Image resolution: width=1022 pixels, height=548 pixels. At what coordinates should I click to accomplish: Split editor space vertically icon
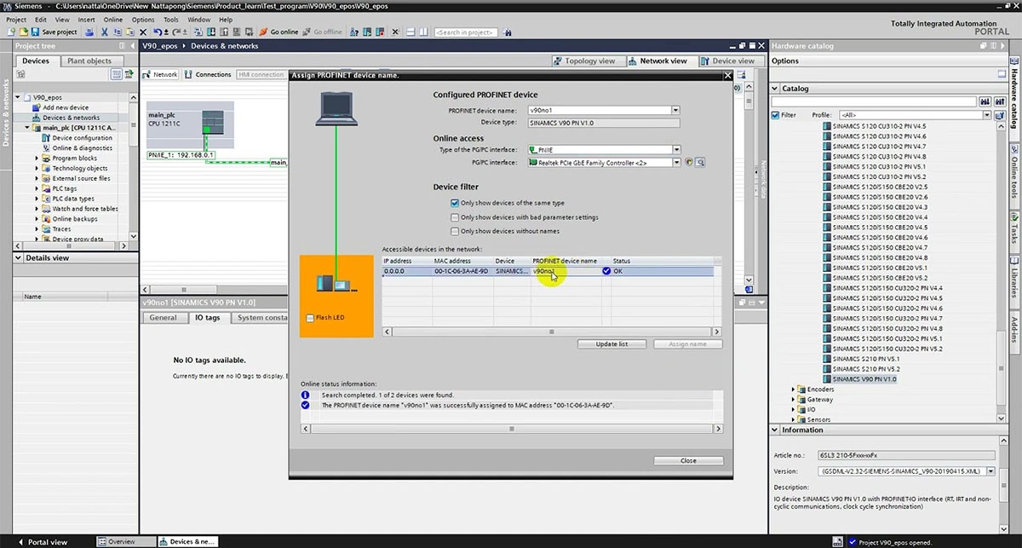[422, 32]
